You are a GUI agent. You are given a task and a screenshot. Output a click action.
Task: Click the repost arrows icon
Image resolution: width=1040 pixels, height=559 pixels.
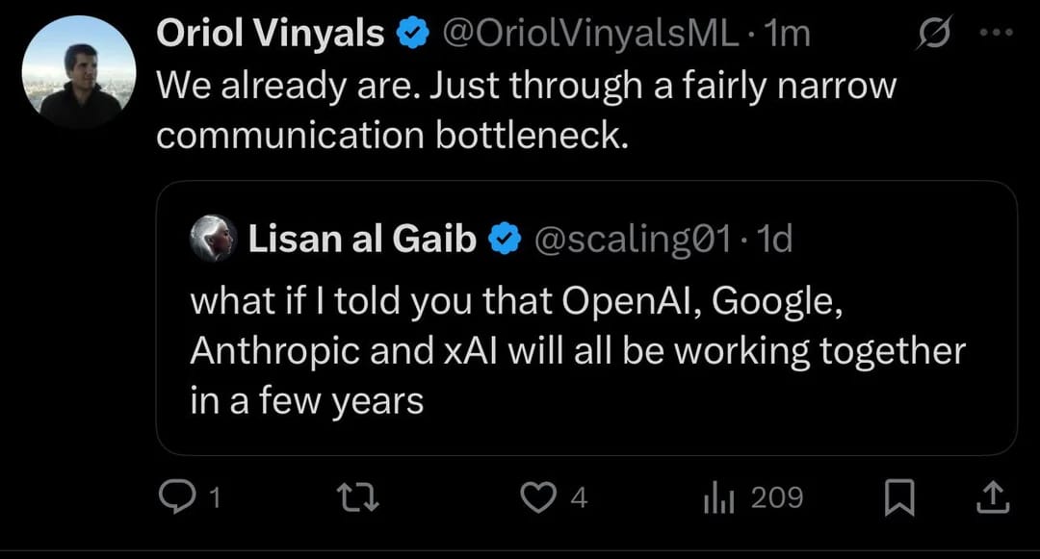tap(358, 497)
